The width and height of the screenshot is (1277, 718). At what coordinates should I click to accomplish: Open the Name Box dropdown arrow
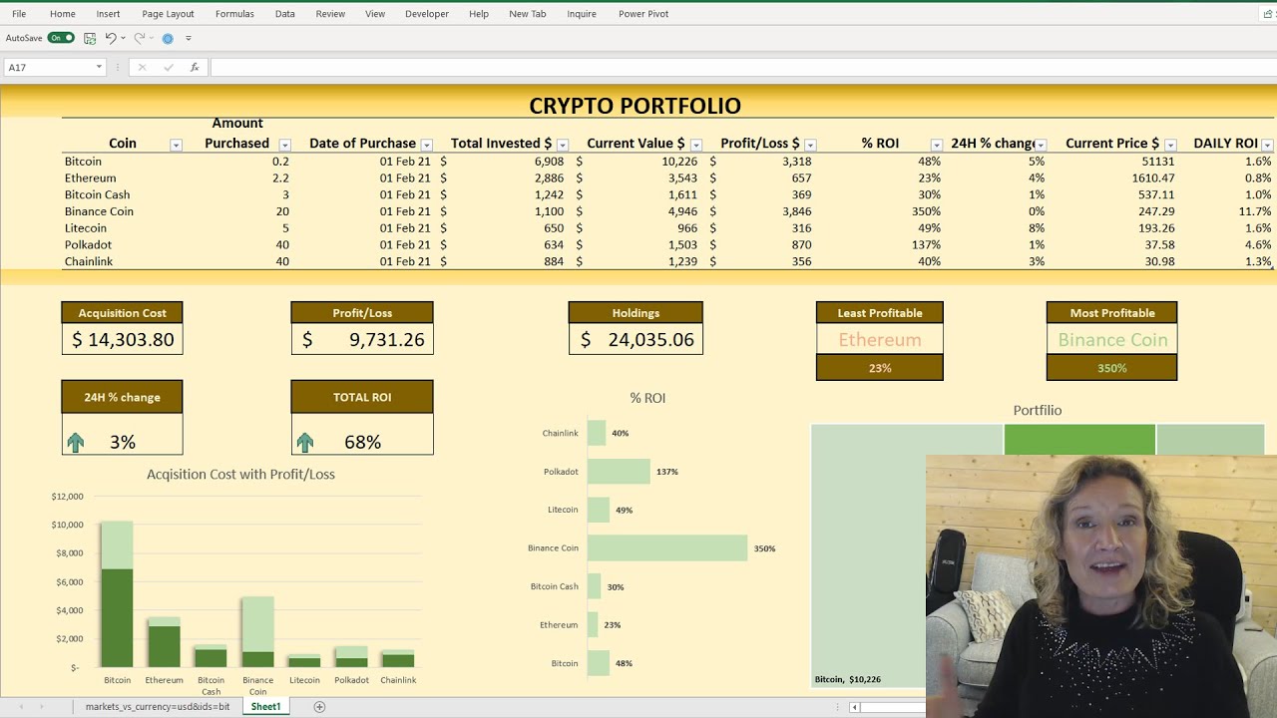[x=99, y=67]
